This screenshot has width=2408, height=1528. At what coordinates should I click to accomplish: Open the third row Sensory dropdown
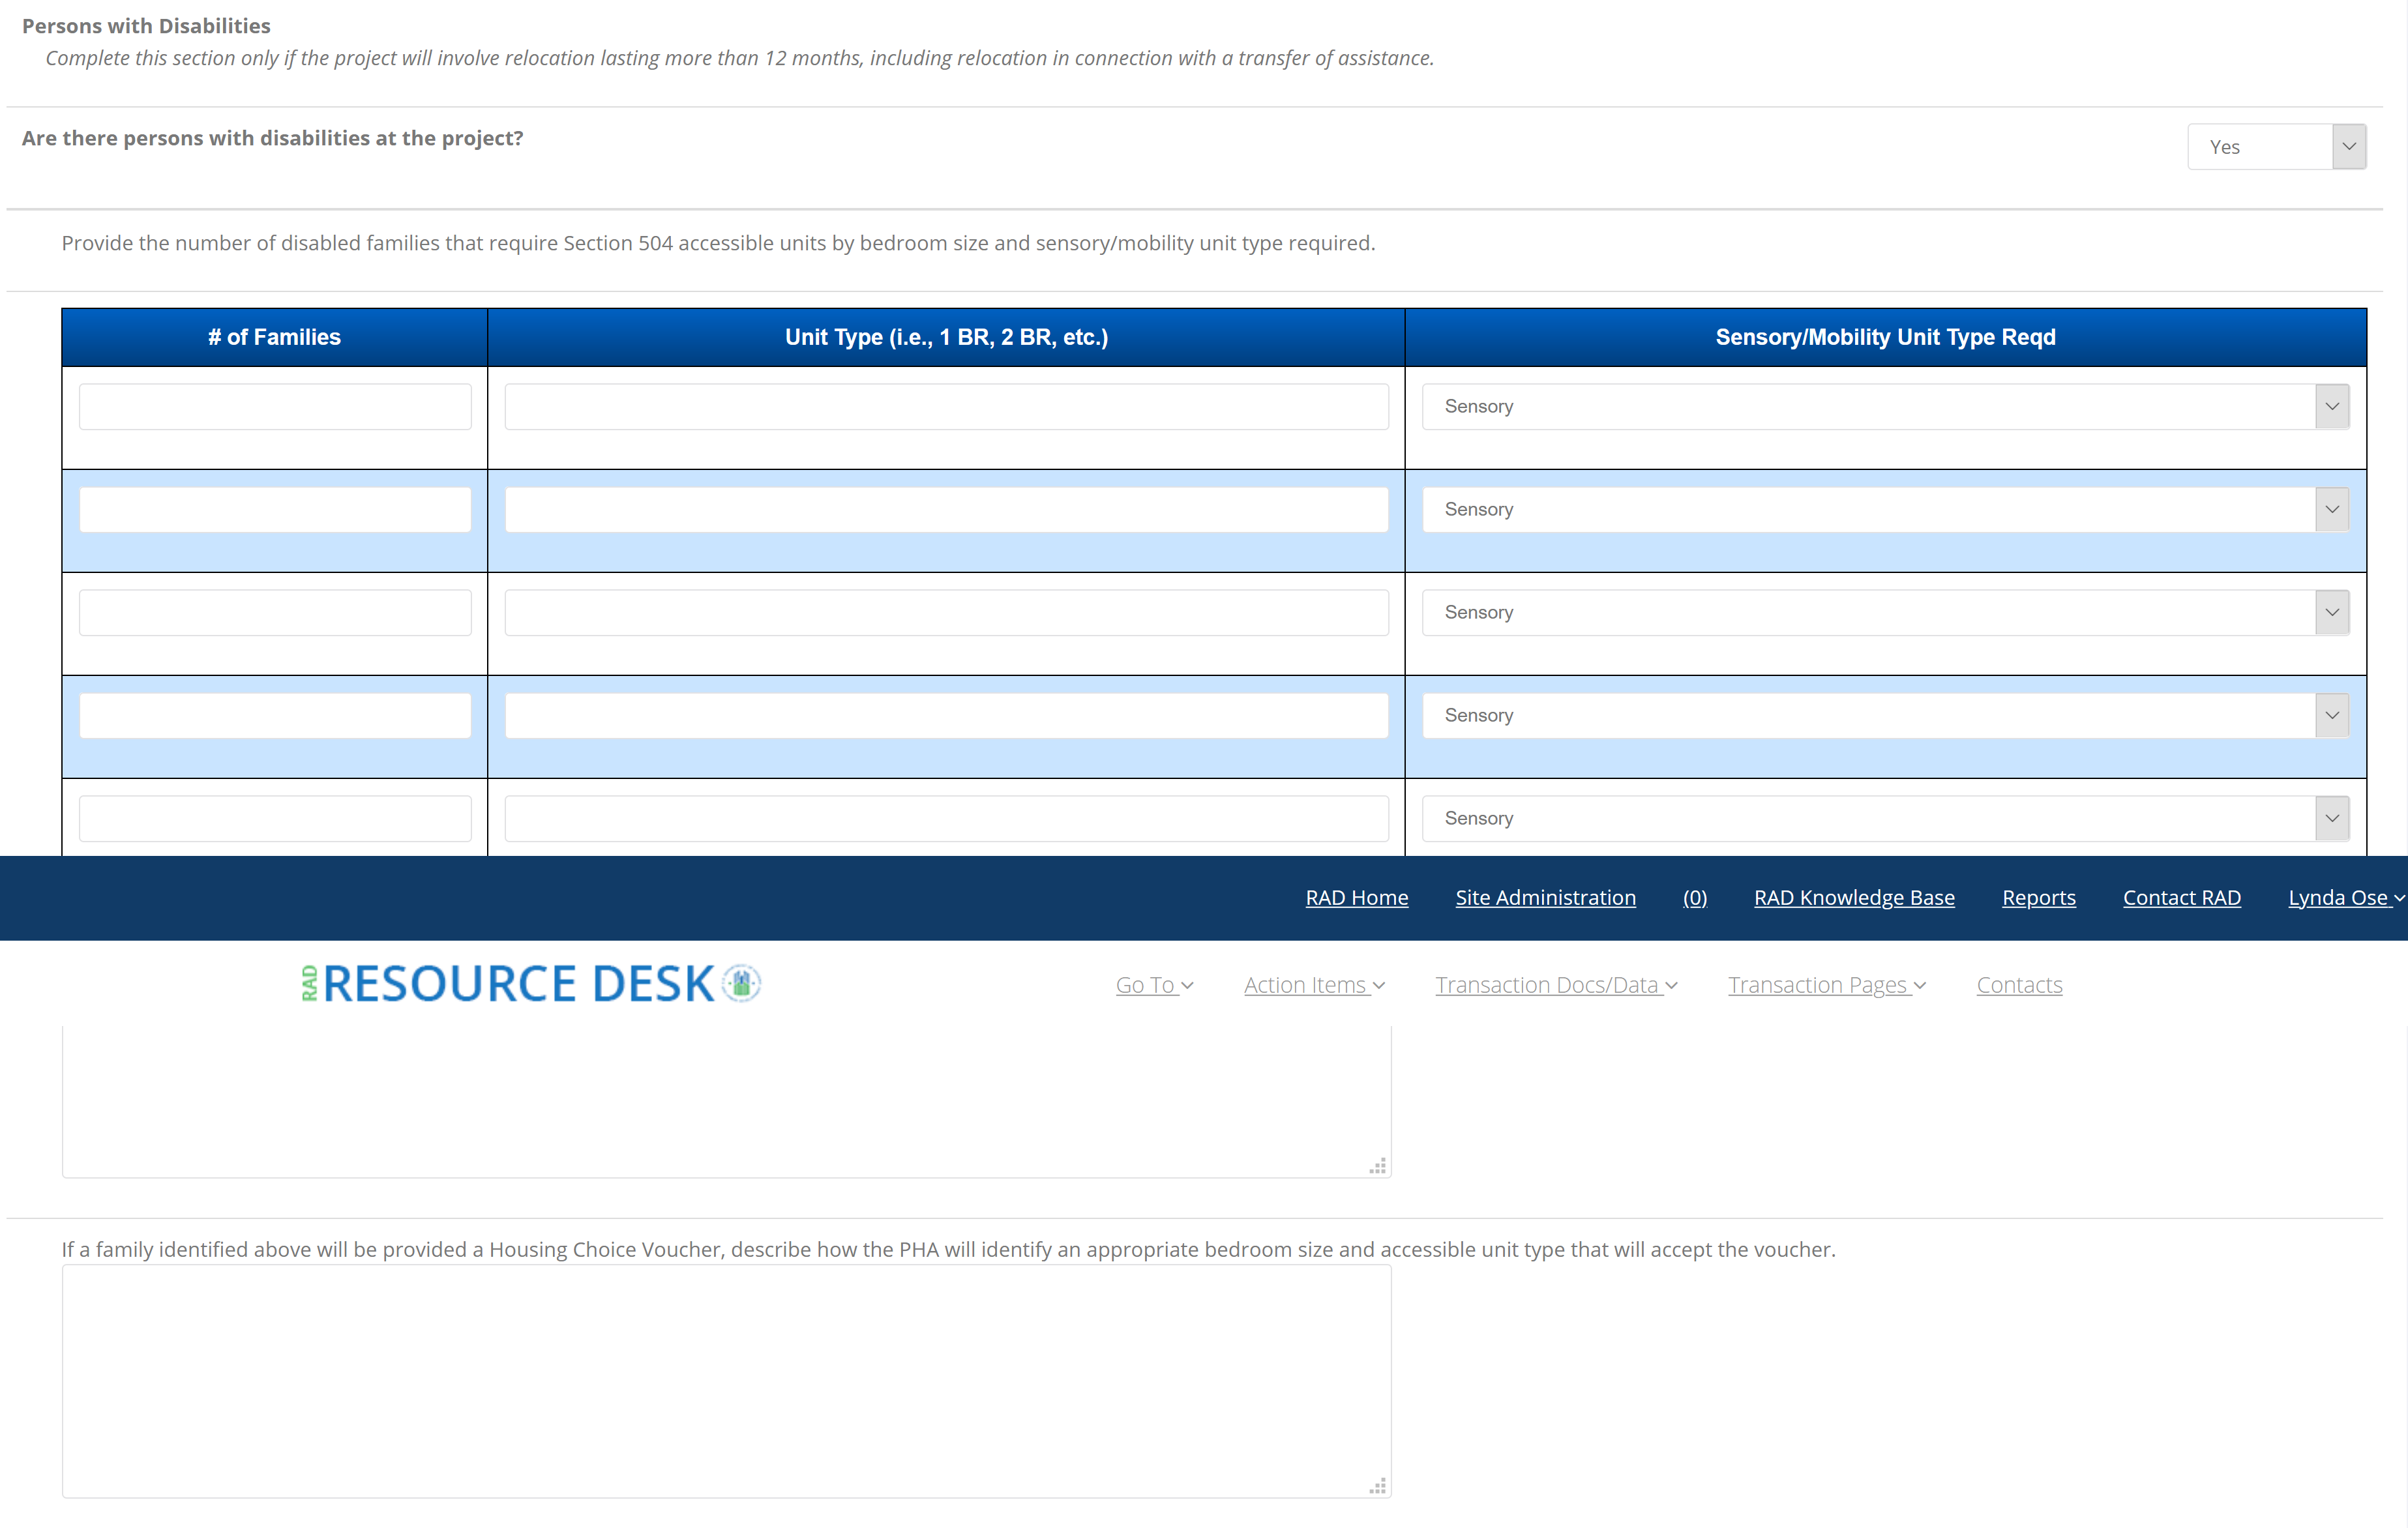[1885, 613]
